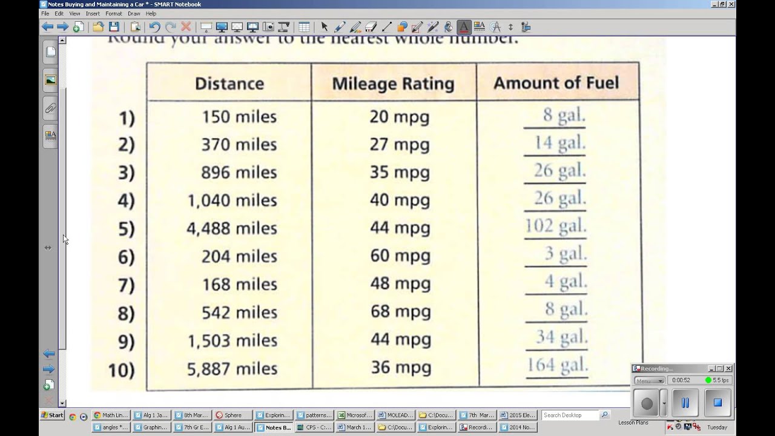Viewport: 775px width, 436px height.
Task: Open the Draw menu
Action: click(x=134, y=13)
